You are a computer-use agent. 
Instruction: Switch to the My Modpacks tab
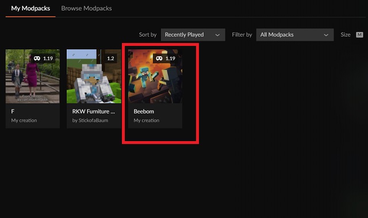[x=30, y=9]
